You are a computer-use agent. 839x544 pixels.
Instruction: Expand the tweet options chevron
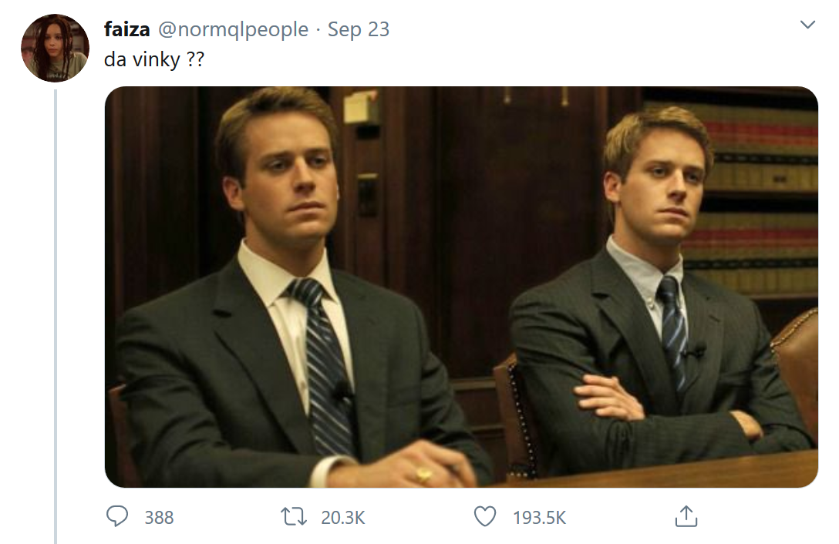807,25
